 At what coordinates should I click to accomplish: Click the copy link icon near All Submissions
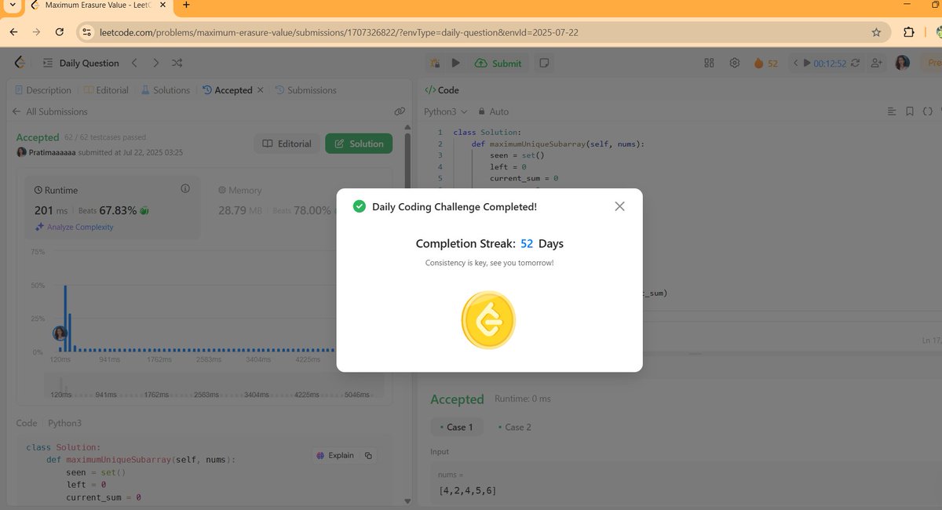pos(400,111)
